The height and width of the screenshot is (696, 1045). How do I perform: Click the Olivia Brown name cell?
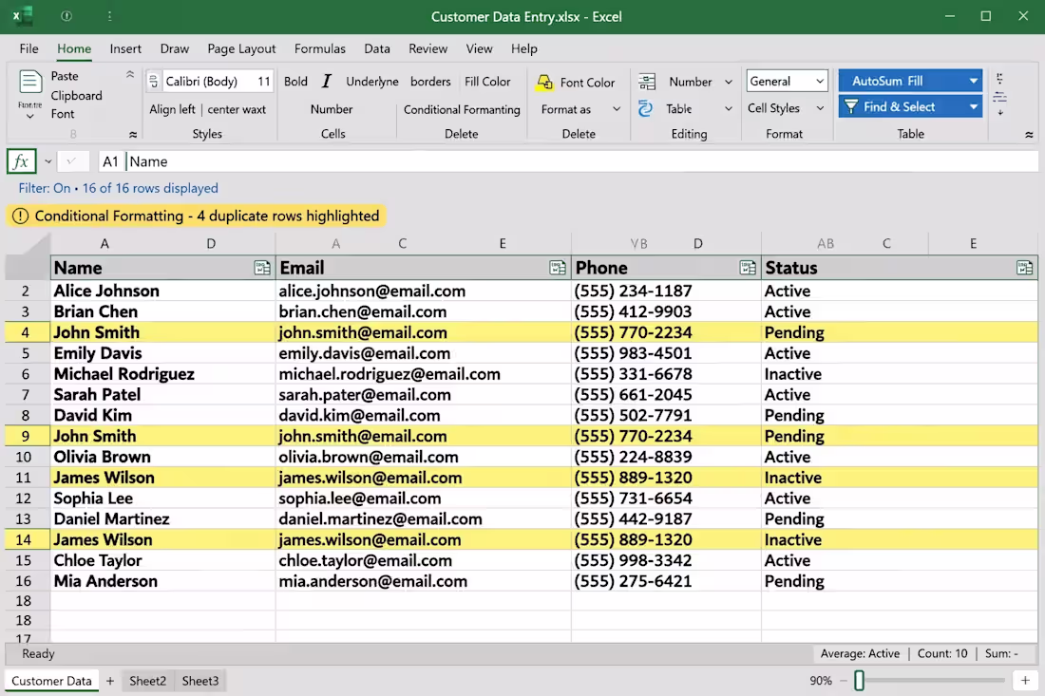162,457
